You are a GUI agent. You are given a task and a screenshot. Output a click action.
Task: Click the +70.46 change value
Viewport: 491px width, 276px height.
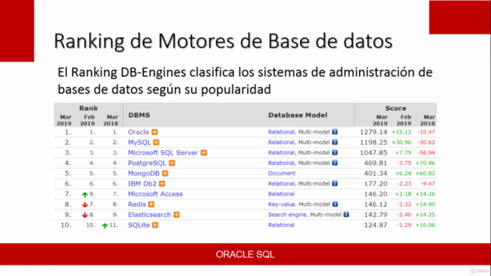tap(425, 163)
